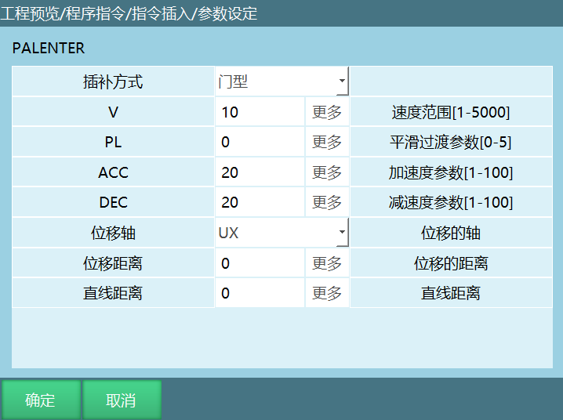This screenshot has width=563, height=420.
Task: Click 更多 next to PL value
Action: pos(327,142)
